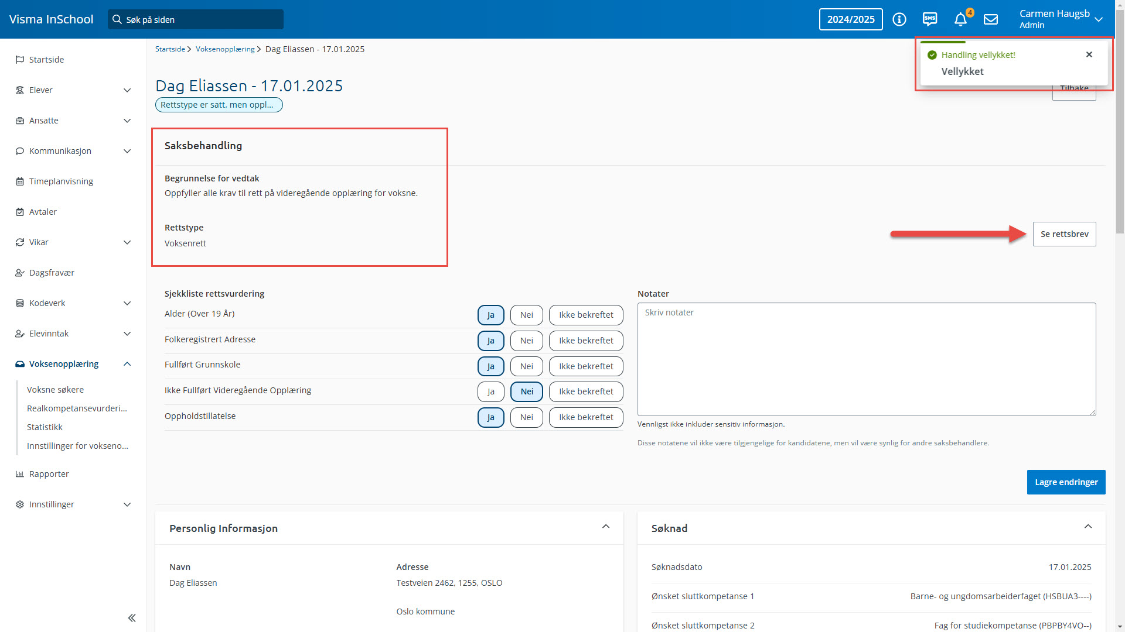Open the notifications bell icon
This screenshot has height=632, width=1125.
pos(960,20)
